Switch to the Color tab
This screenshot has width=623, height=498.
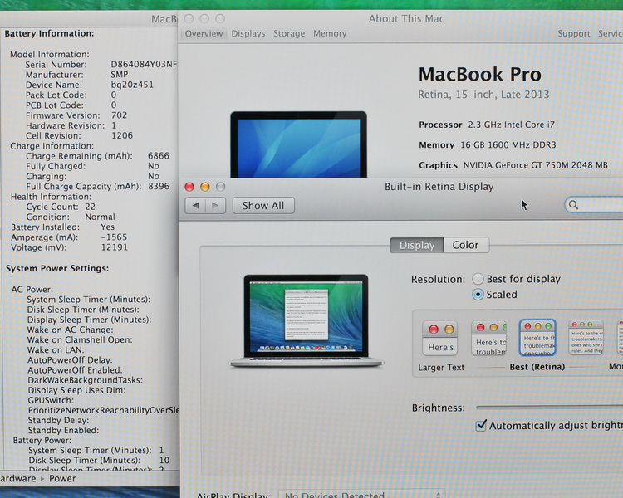tap(466, 245)
